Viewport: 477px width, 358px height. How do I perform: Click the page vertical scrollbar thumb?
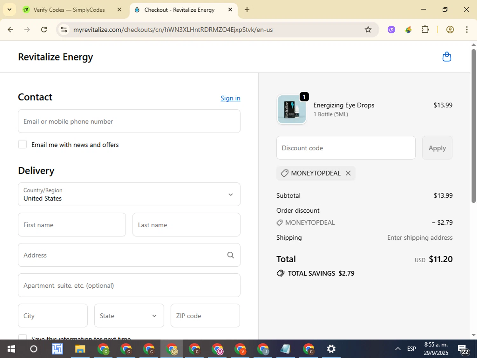pos(474,126)
